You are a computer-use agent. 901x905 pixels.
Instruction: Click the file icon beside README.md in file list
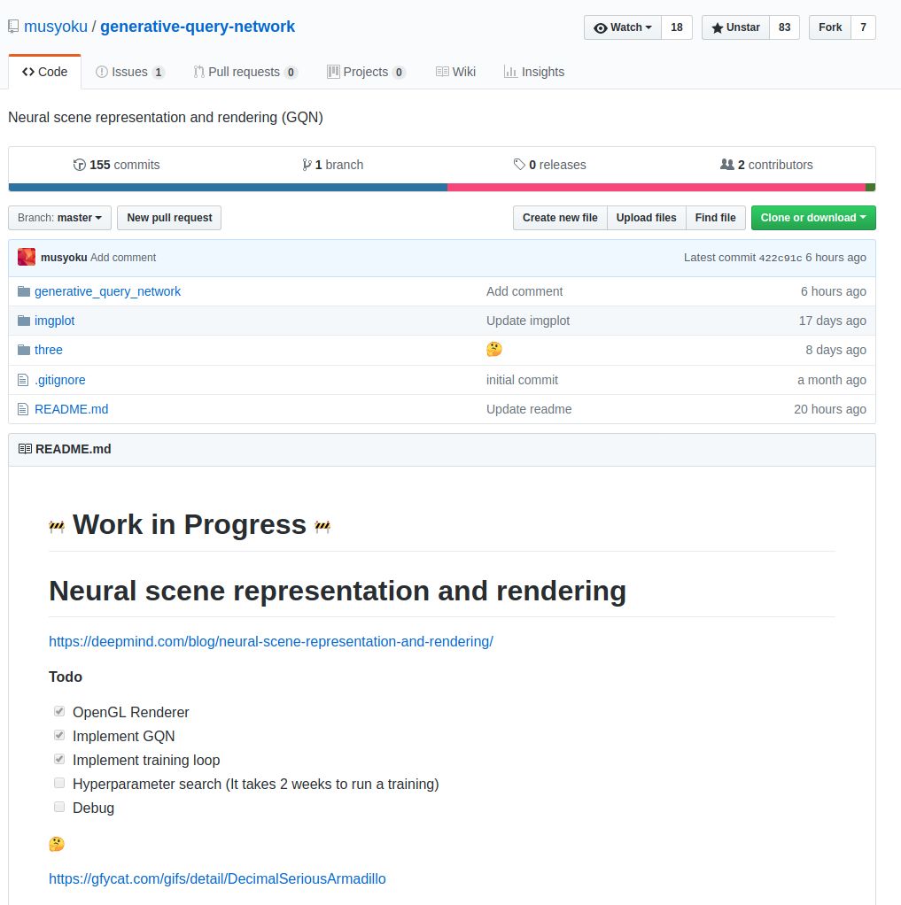coord(23,409)
